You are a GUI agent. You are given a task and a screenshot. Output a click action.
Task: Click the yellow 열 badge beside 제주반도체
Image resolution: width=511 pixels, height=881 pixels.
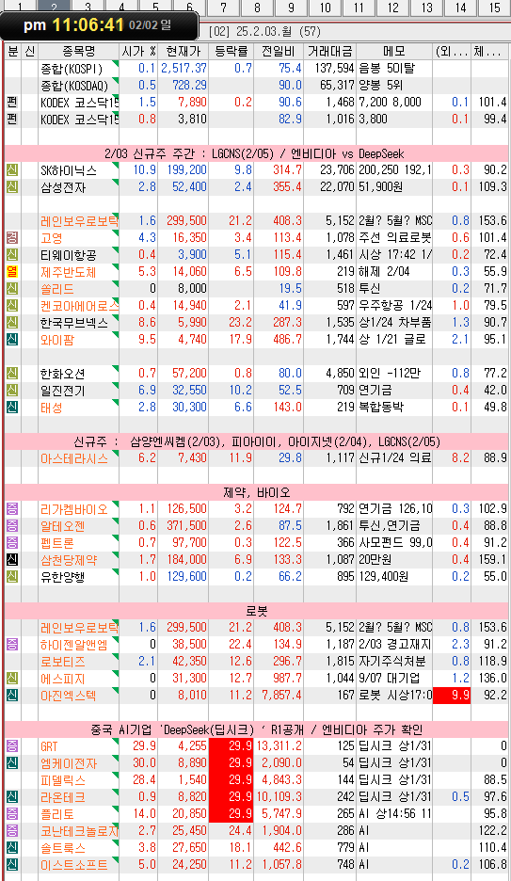(x=12, y=271)
